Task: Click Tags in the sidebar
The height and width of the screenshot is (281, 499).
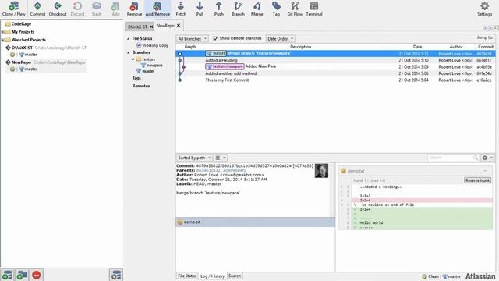Action: coord(136,78)
